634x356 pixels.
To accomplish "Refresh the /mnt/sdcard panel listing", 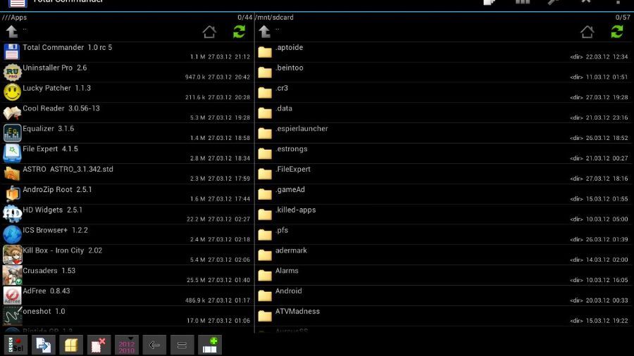I will (x=617, y=32).
